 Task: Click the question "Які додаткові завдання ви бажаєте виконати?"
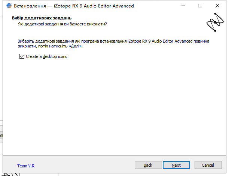tap(62, 24)
